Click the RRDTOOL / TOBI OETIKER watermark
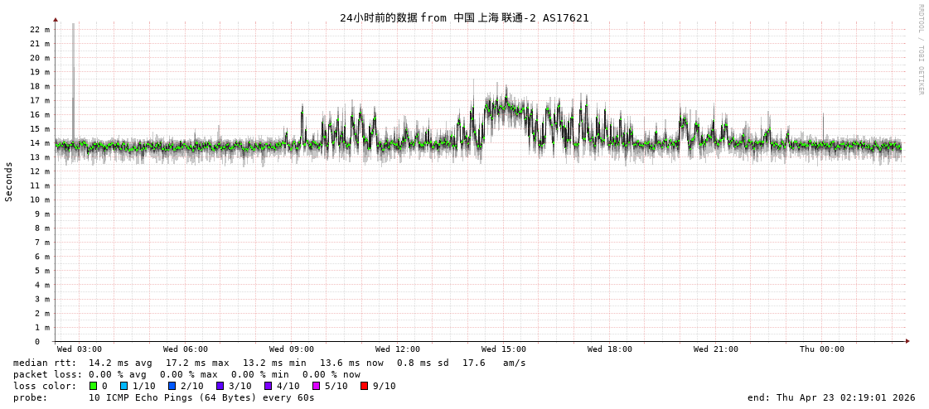This screenshot has width=929, height=409. [920, 50]
